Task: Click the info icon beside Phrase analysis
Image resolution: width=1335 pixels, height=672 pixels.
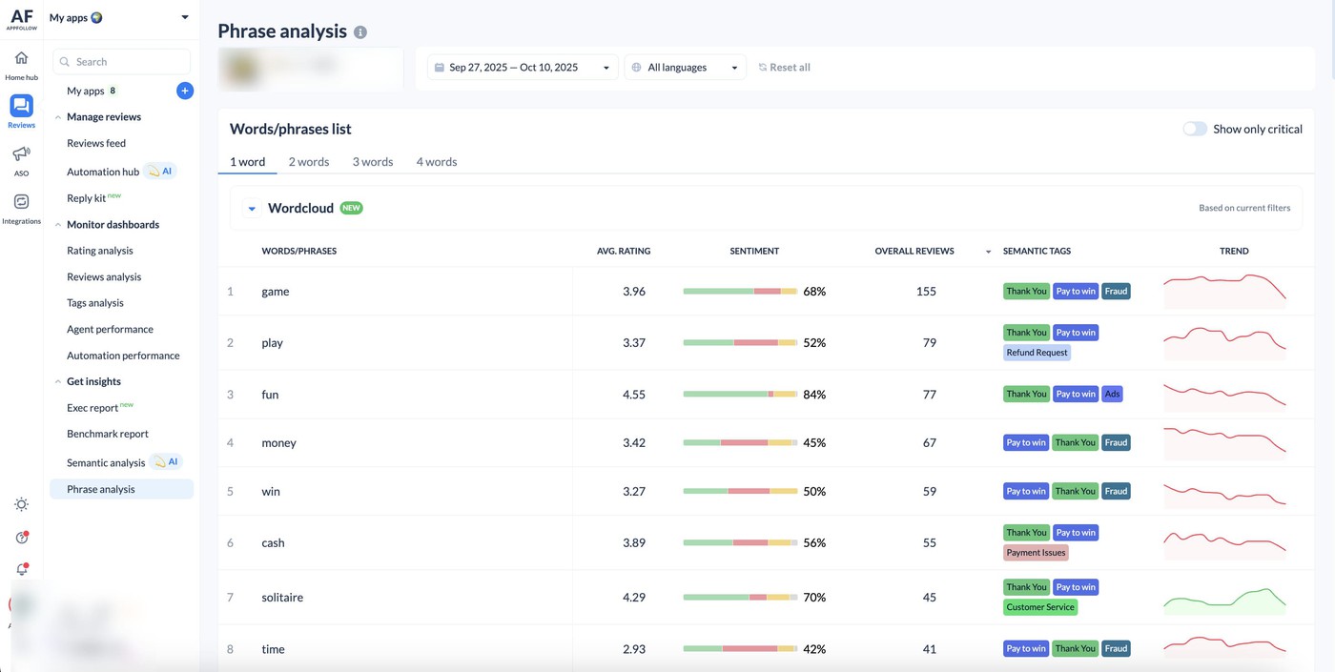Action: (360, 31)
